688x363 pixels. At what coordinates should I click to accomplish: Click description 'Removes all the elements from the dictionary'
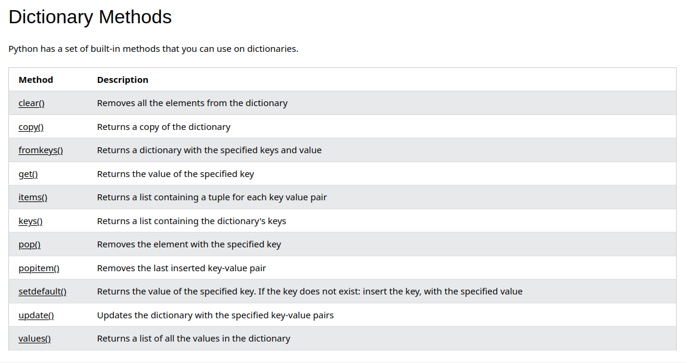coord(192,103)
